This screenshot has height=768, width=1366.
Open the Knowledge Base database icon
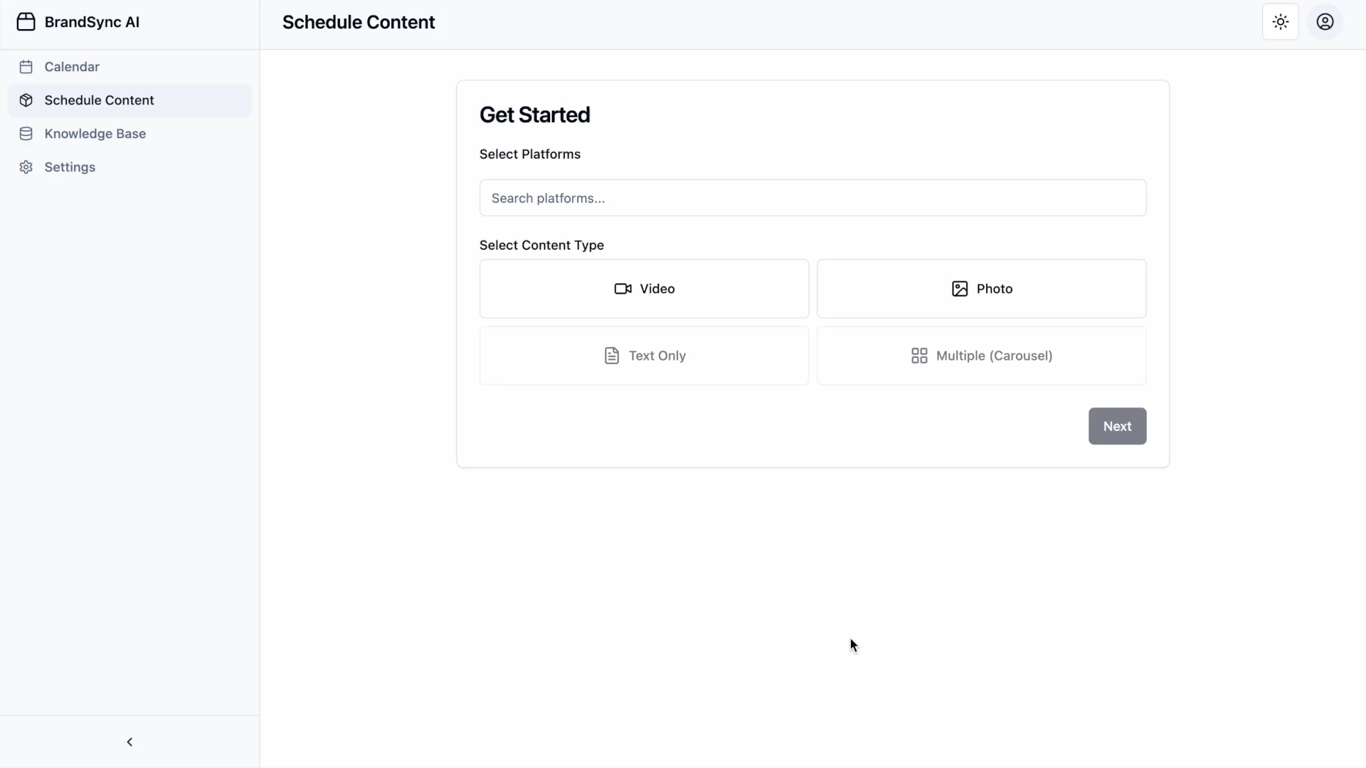click(x=26, y=133)
